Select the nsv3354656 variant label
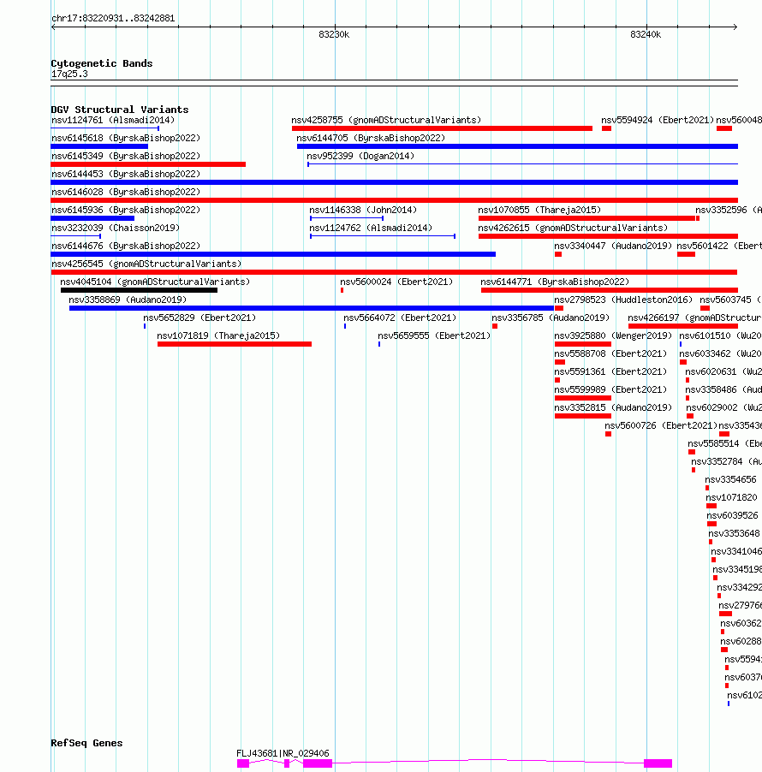Screen dimensions: 762x772 pos(730,479)
